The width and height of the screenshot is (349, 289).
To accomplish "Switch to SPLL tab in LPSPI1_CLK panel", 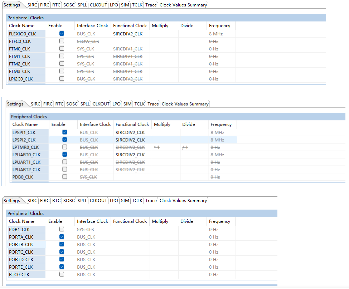I will (85, 104).
